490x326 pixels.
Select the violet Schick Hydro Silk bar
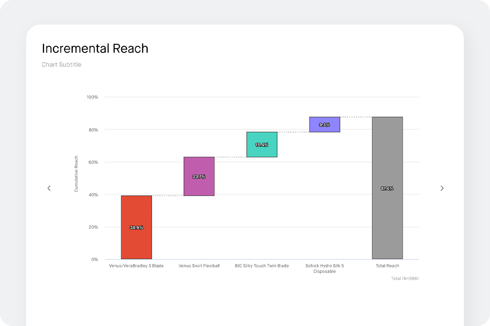325,124
